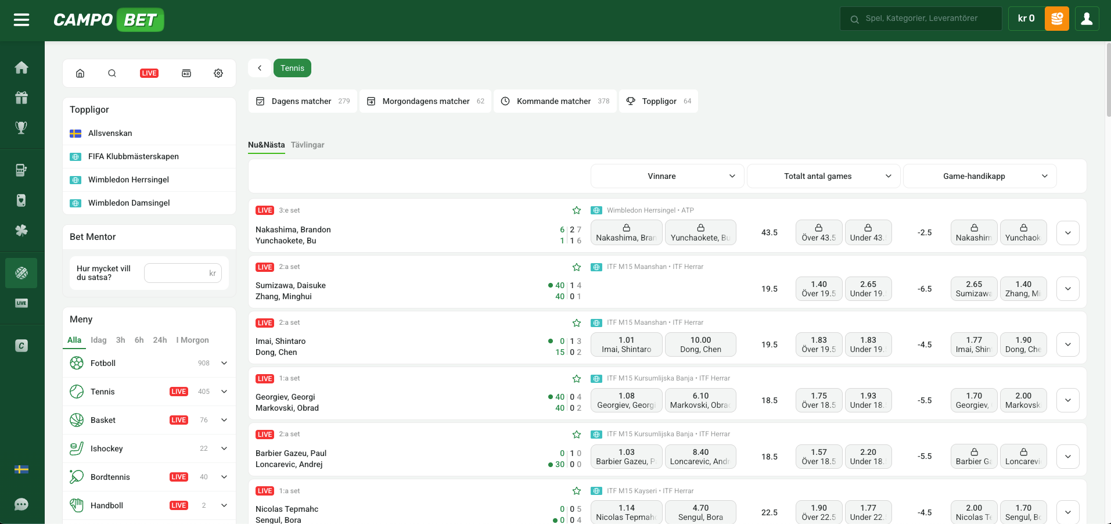Open the promotions gift icon in sidebar
1111x524 pixels.
[x=21, y=98]
